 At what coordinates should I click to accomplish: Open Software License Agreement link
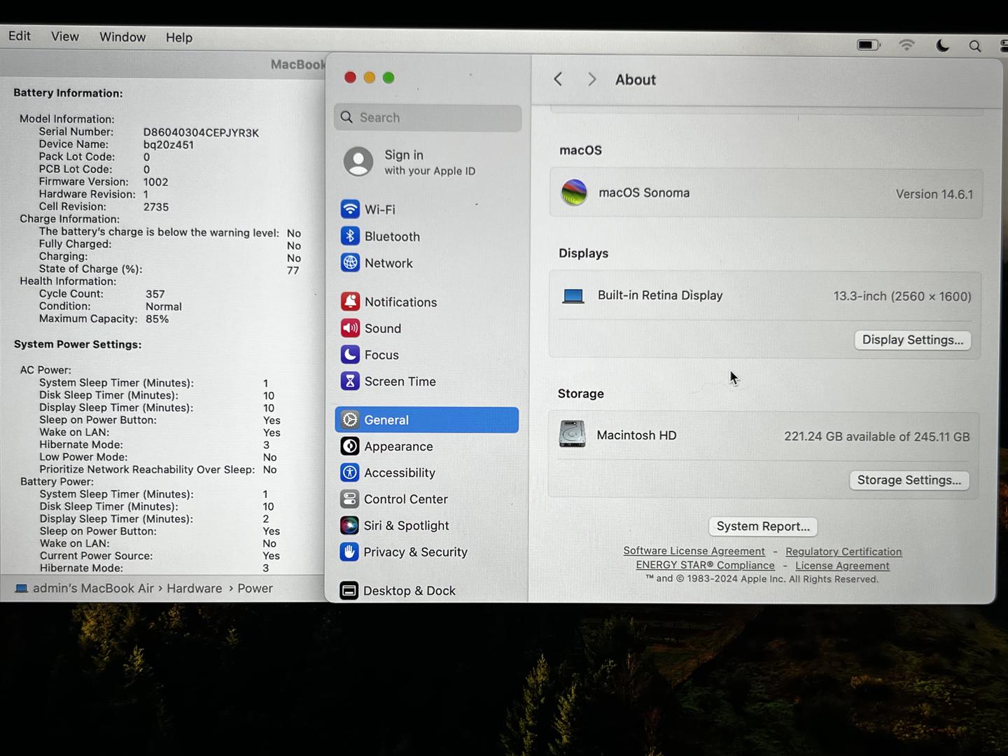(x=694, y=551)
